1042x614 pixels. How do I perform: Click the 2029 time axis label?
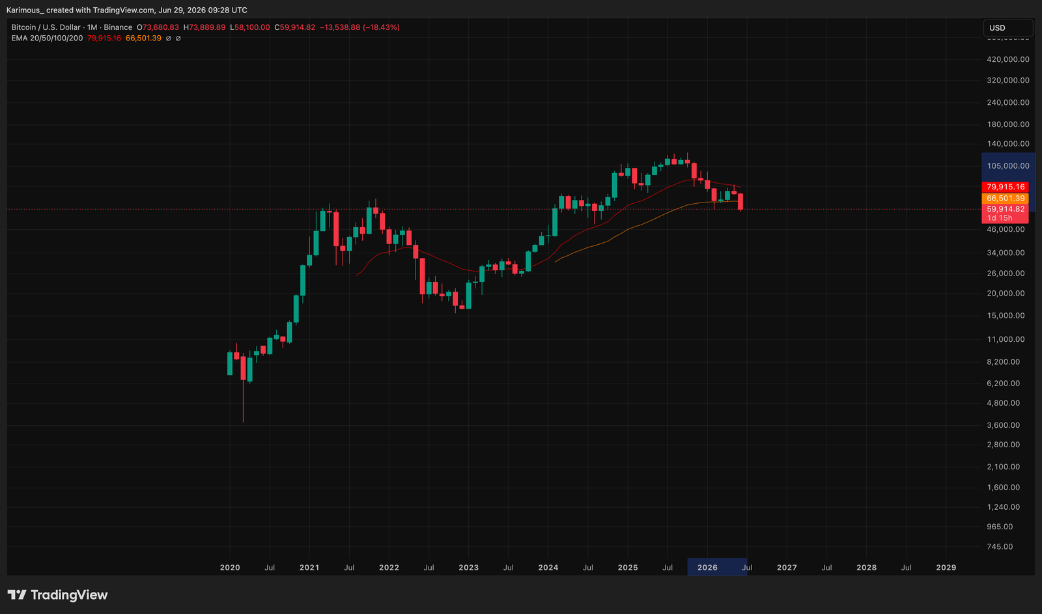[x=946, y=568]
